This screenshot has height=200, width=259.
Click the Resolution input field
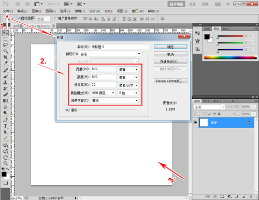coord(103,85)
